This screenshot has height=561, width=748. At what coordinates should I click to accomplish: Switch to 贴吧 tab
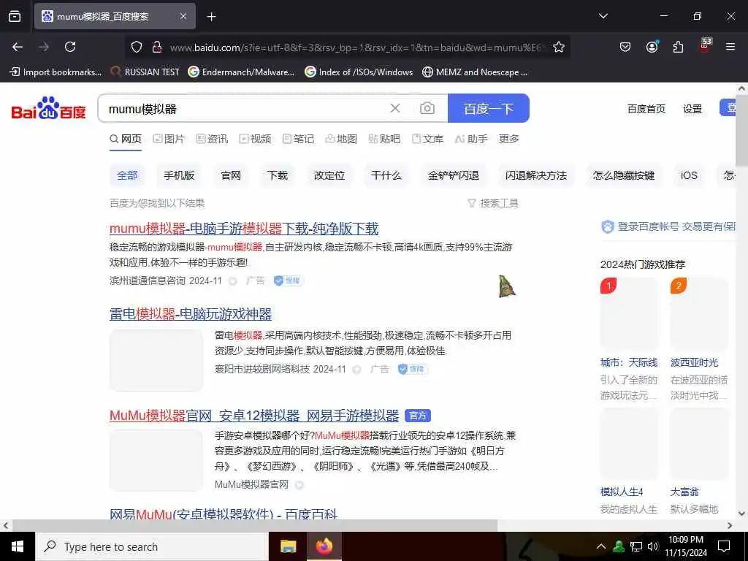(x=384, y=139)
